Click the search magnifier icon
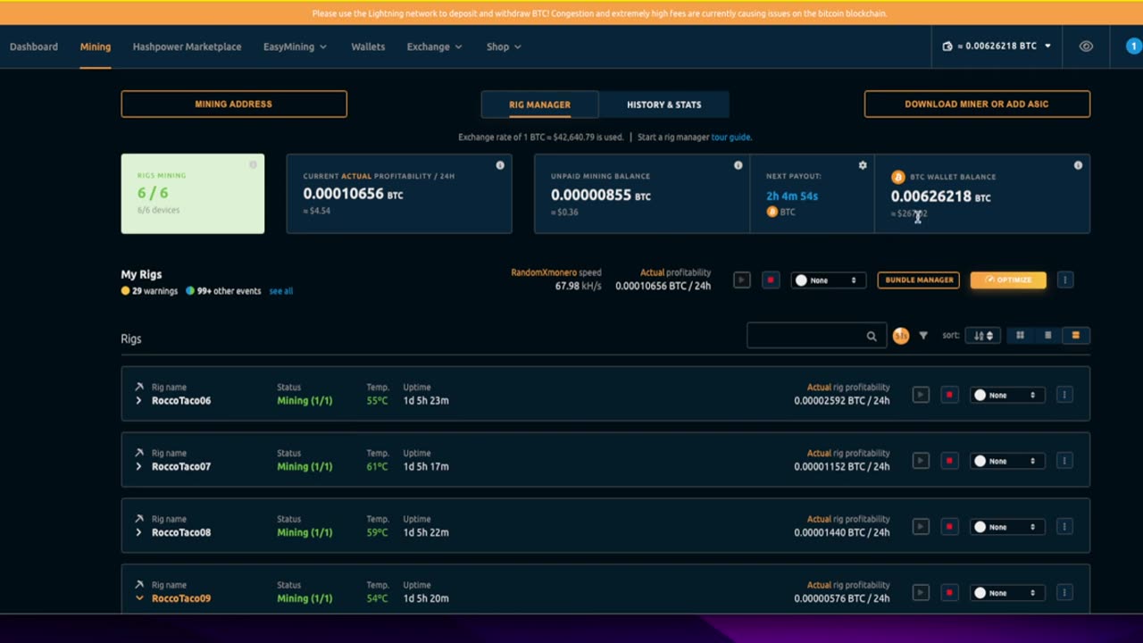 tap(872, 337)
